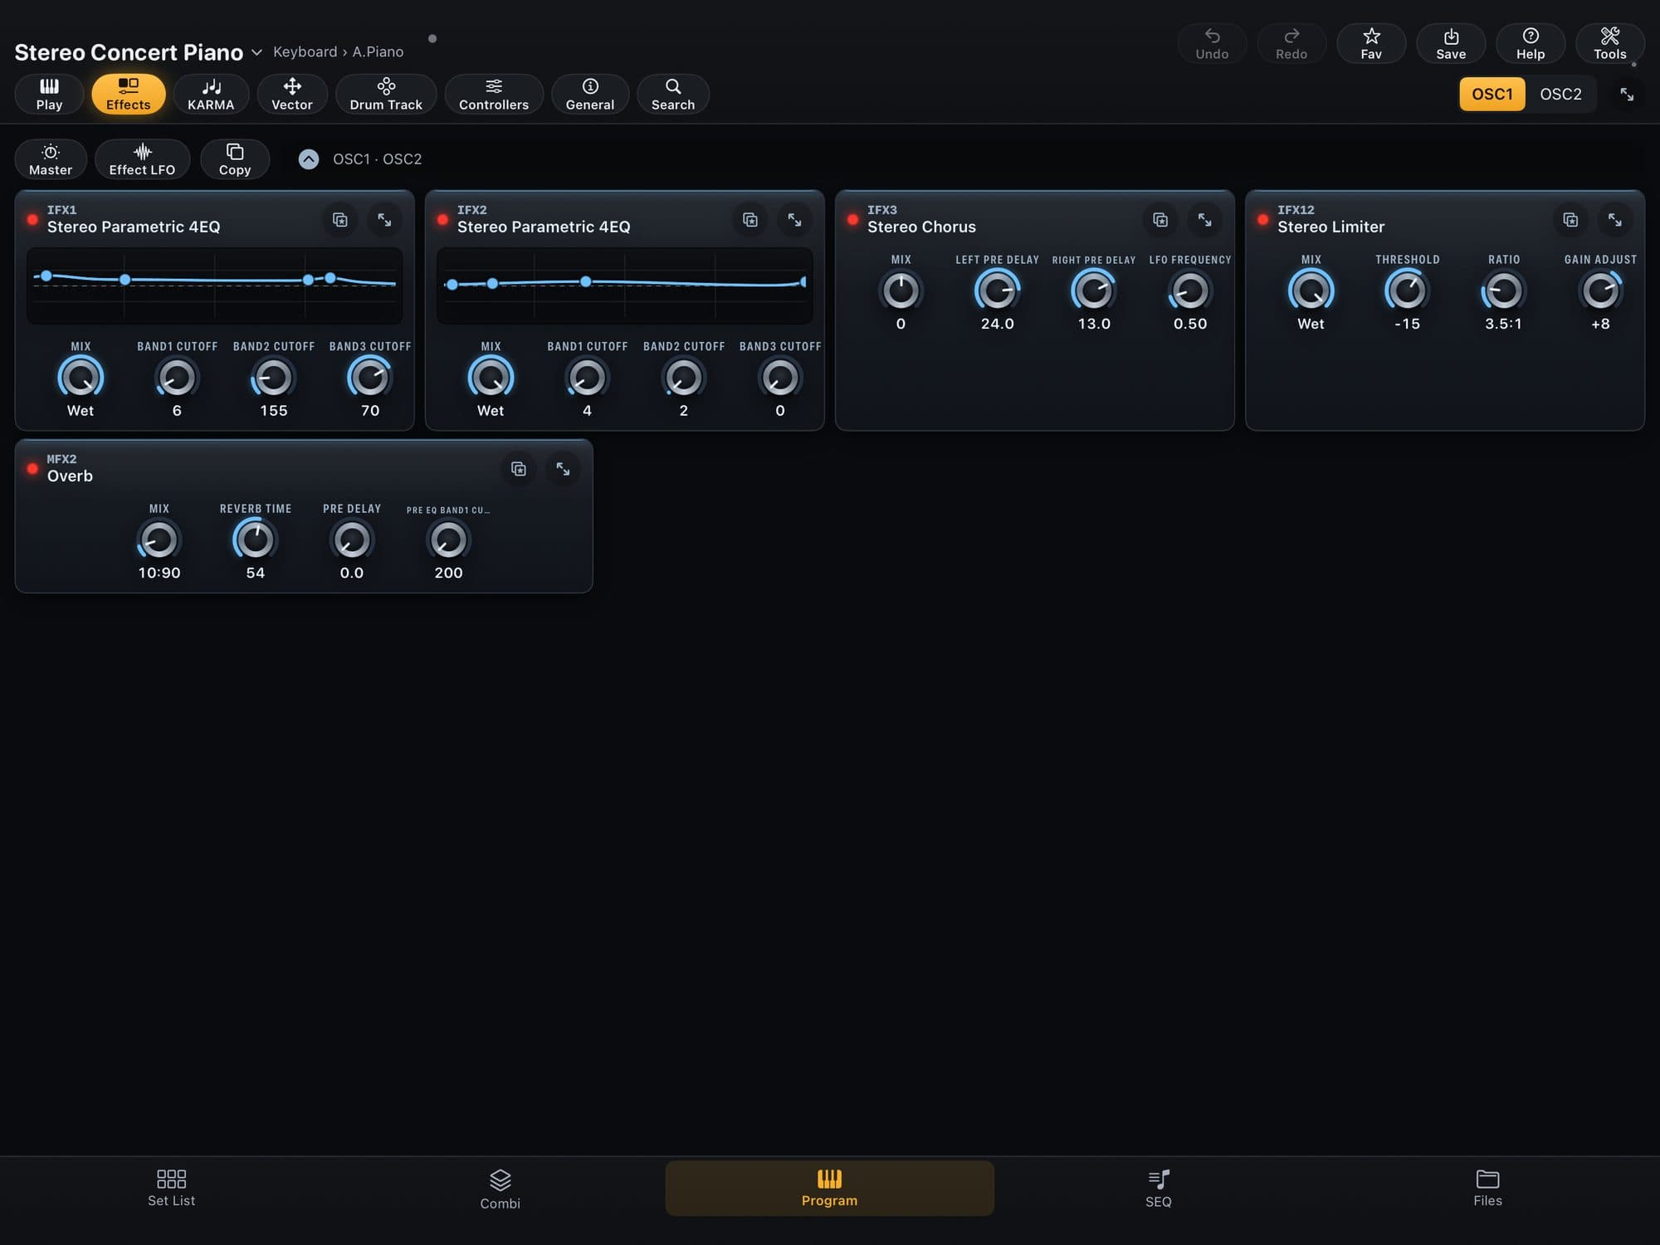This screenshot has height=1245, width=1660.
Task: Click the Redo arrow
Action: pyautogui.click(x=1291, y=43)
